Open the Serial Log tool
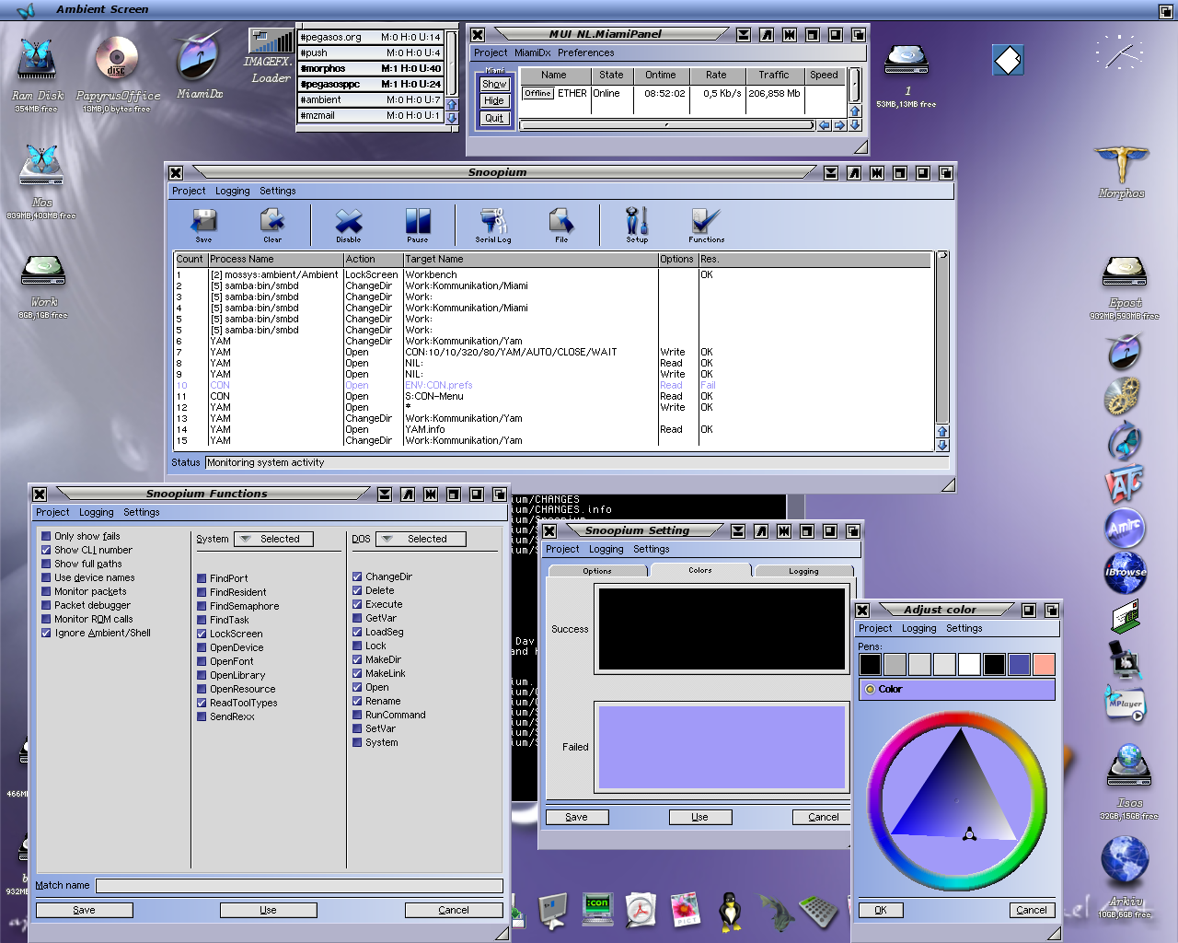Viewport: 1178px width, 943px height. (493, 224)
